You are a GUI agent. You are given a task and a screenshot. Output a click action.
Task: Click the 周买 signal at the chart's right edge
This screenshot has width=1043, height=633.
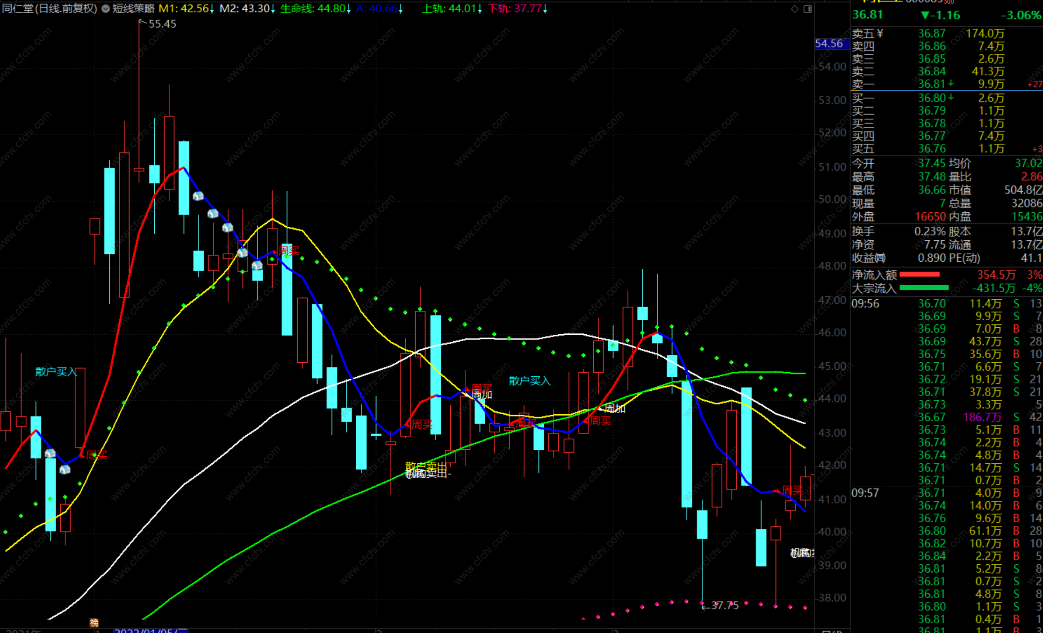click(792, 490)
